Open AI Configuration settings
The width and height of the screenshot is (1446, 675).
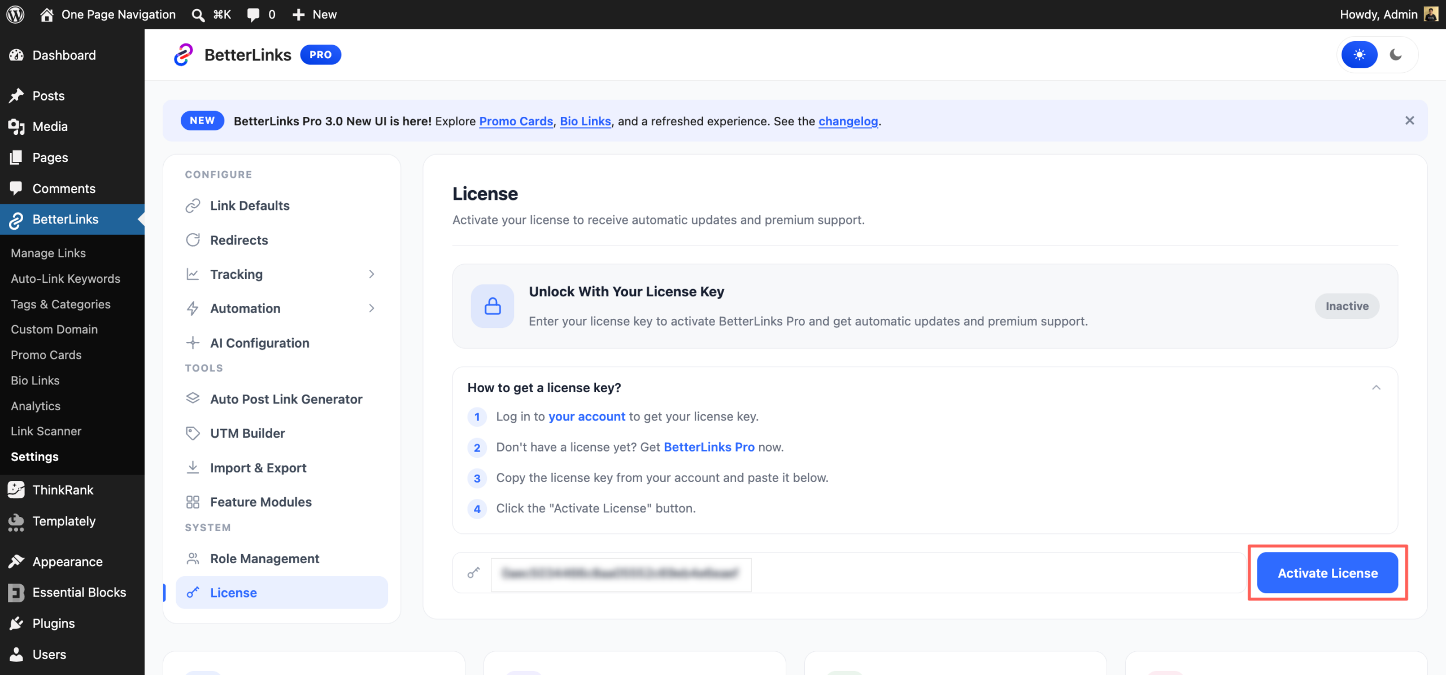(281, 343)
